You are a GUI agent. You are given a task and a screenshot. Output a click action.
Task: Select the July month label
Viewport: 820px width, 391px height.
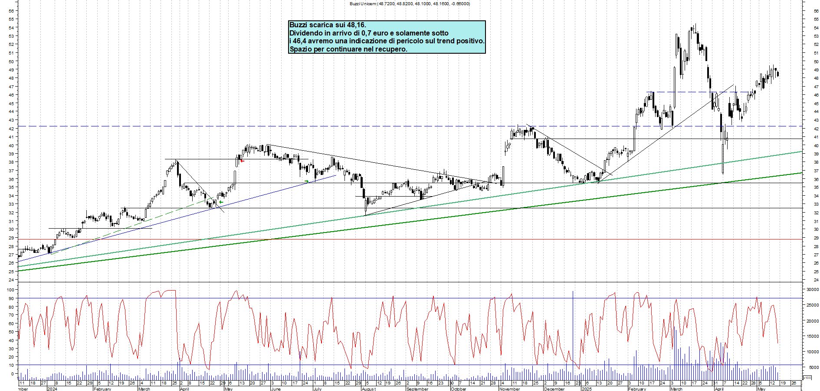coord(318,389)
